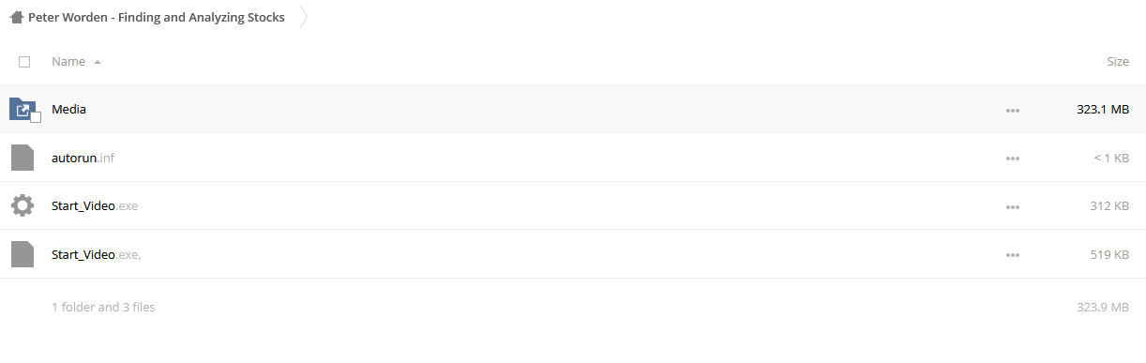Click the gray file icon of Start_Video.exe,

tap(23, 254)
